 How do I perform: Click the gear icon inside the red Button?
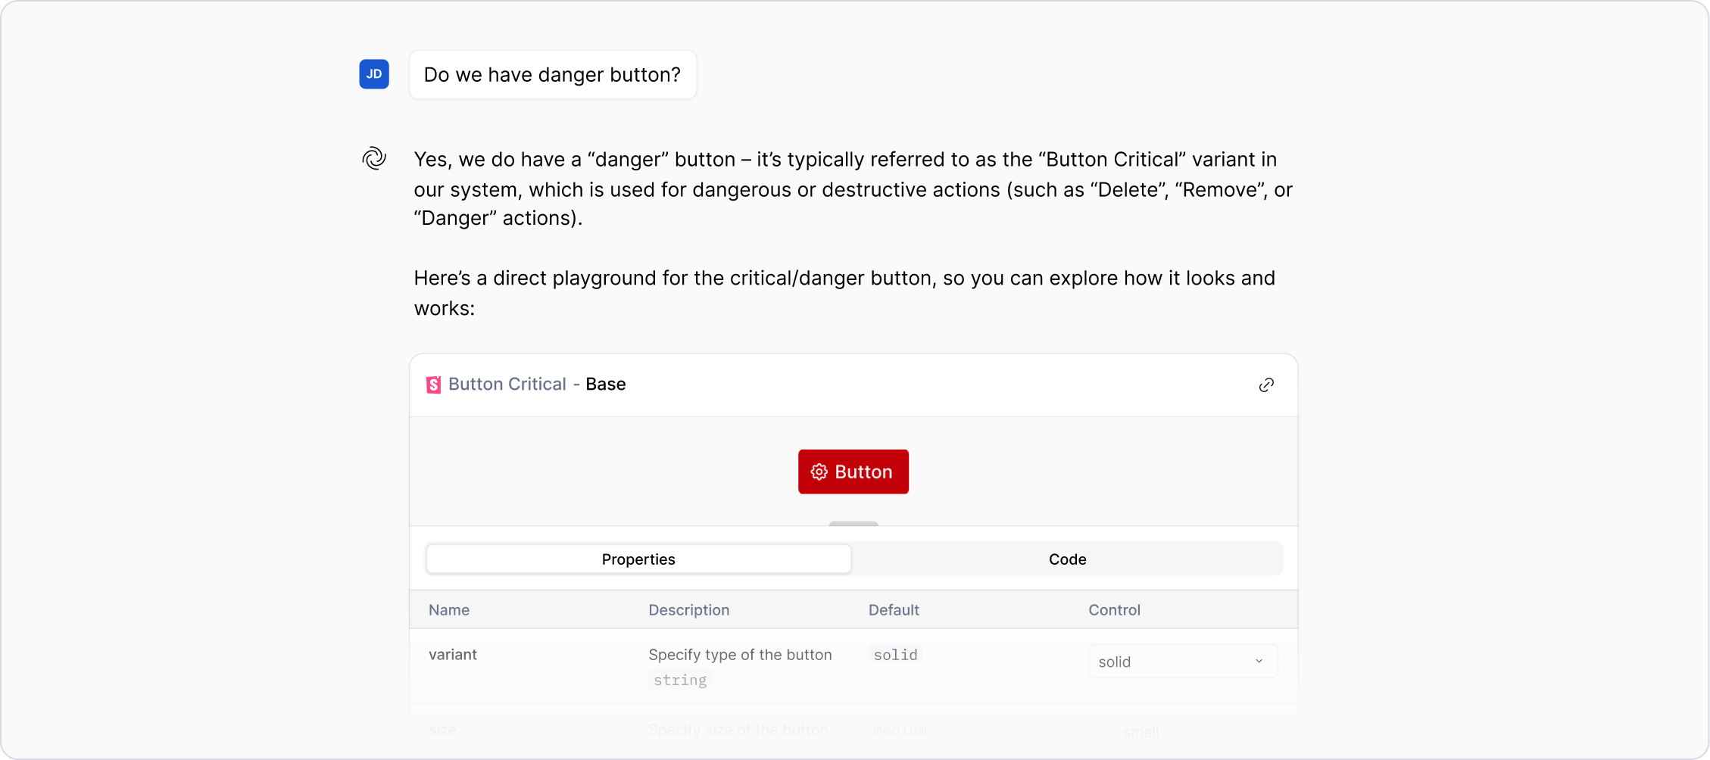[x=819, y=472]
